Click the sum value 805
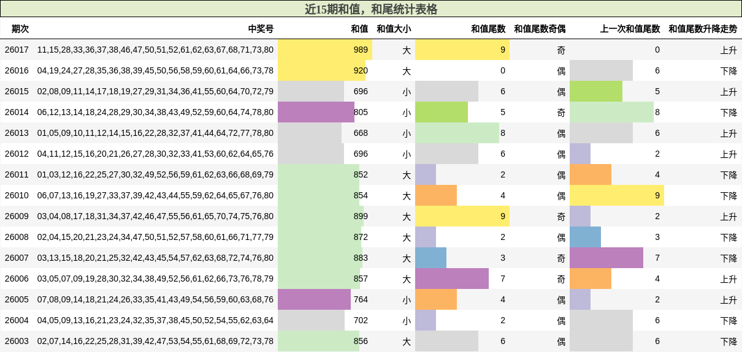742x352 pixels. point(361,112)
